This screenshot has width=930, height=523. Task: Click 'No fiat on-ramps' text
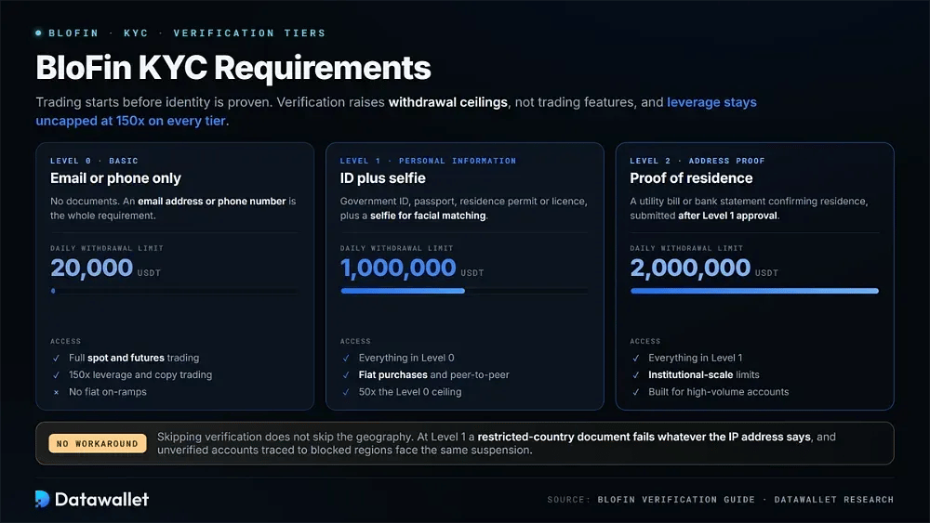tap(107, 392)
